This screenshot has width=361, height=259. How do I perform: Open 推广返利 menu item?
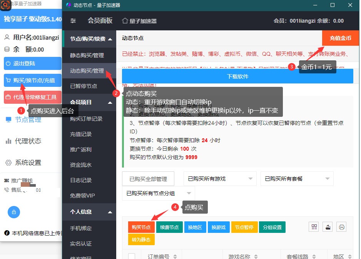pyautogui.click(x=90, y=149)
